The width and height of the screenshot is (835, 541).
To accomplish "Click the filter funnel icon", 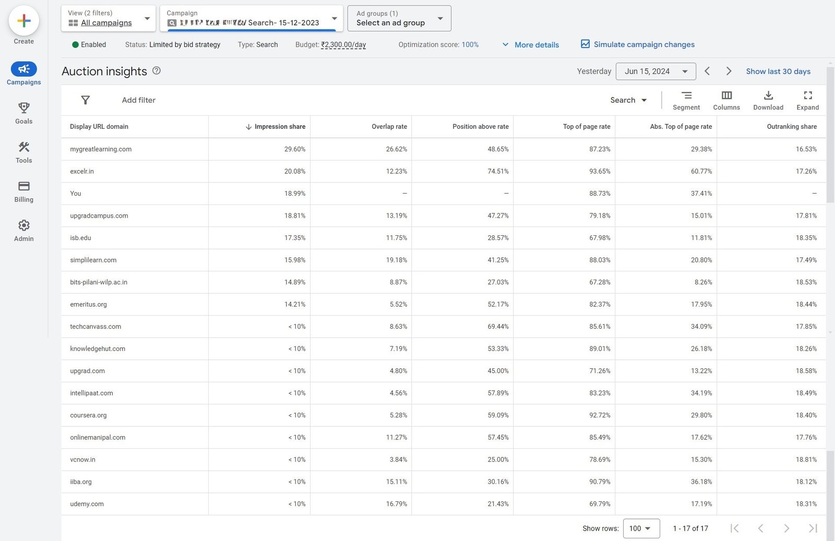I will coord(86,100).
